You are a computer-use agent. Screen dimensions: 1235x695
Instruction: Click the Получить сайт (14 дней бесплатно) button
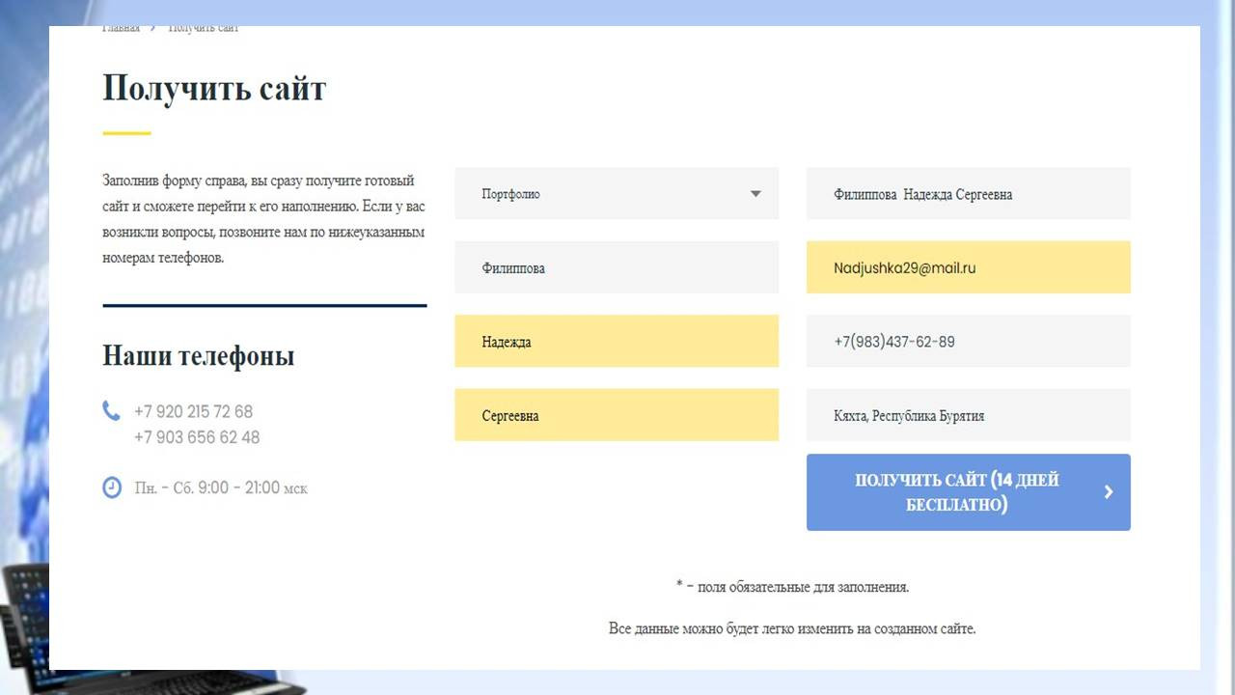tap(968, 492)
